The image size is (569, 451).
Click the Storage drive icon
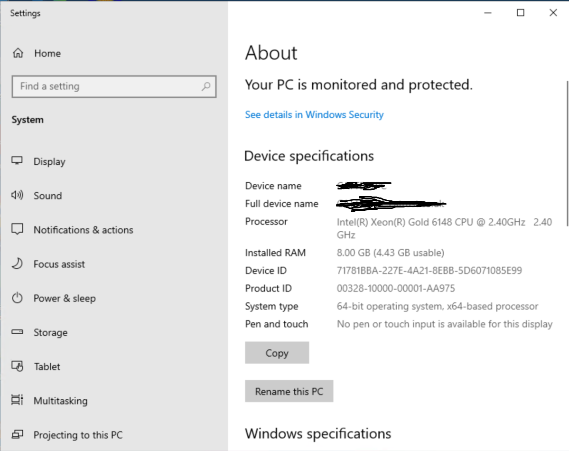(17, 332)
